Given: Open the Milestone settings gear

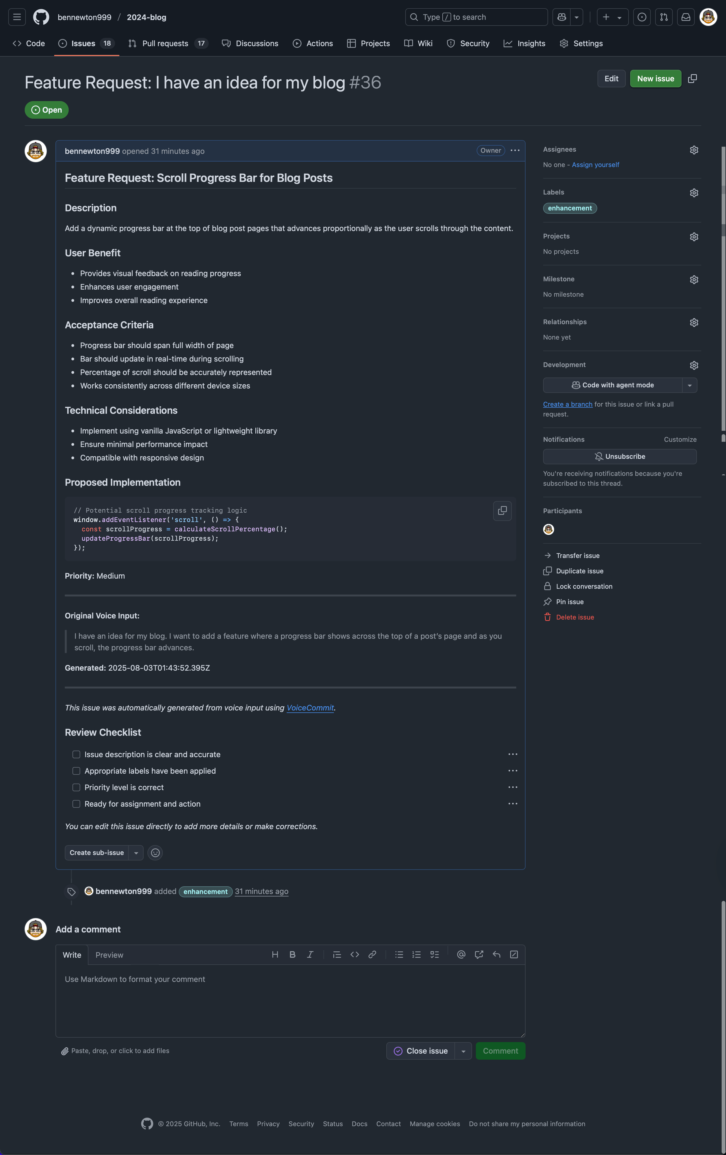Looking at the screenshot, I should (694, 279).
